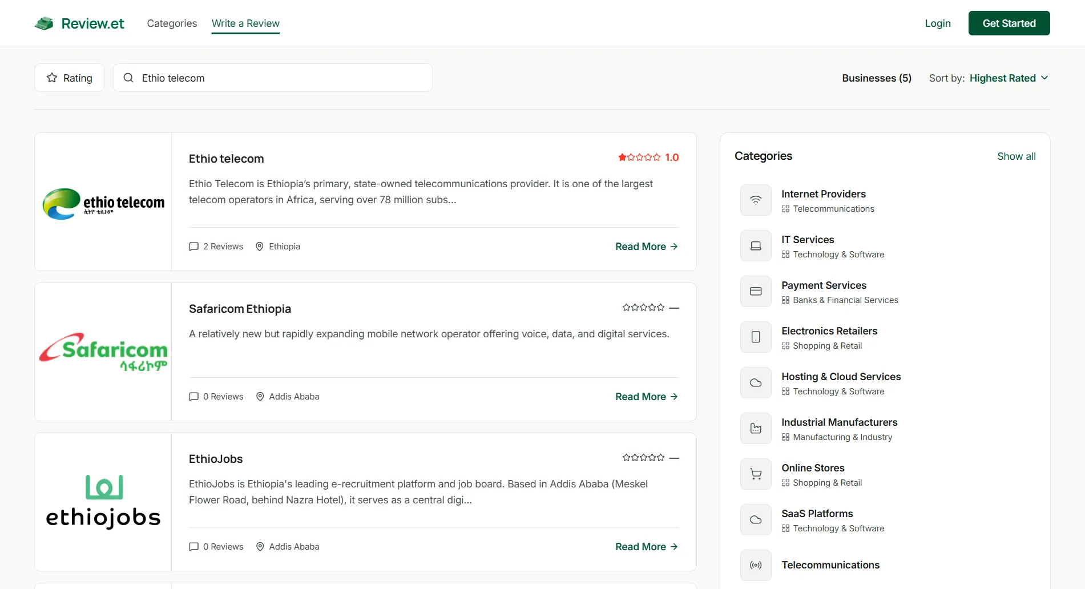Open the Categories menu in navbar
Image resolution: width=1085 pixels, height=589 pixels.
(x=172, y=23)
